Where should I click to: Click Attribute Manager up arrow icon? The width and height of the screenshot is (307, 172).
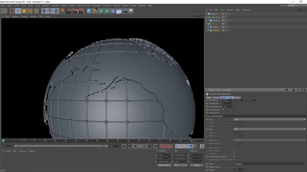point(294,90)
